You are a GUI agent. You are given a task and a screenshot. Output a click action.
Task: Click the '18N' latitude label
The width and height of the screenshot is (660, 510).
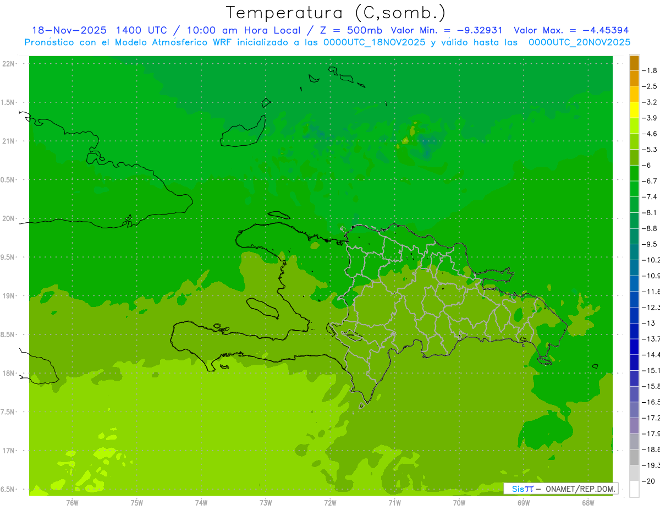pos(8,373)
